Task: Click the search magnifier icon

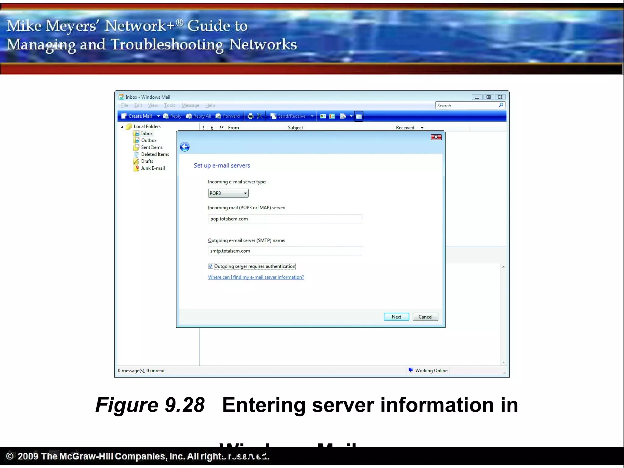Action: [501, 105]
